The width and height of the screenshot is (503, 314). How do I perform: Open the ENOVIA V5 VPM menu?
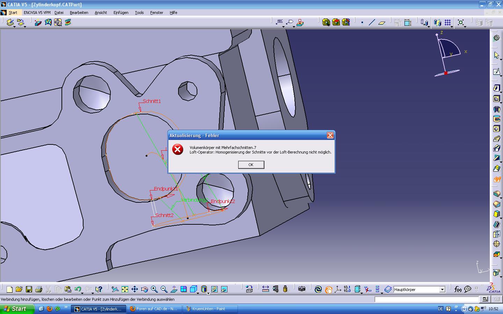(x=37, y=13)
